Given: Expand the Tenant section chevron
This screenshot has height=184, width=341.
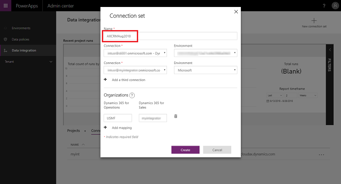Looking at the screenshot, I should tap(51, 61).
